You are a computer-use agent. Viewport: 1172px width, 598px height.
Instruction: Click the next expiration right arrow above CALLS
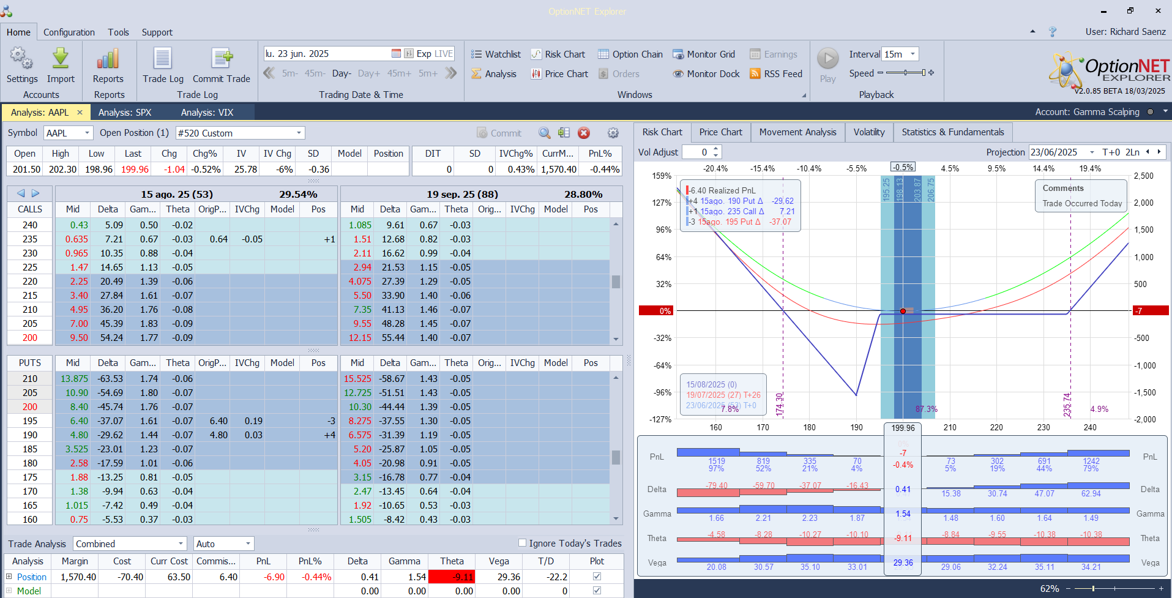tap(35, 193)
